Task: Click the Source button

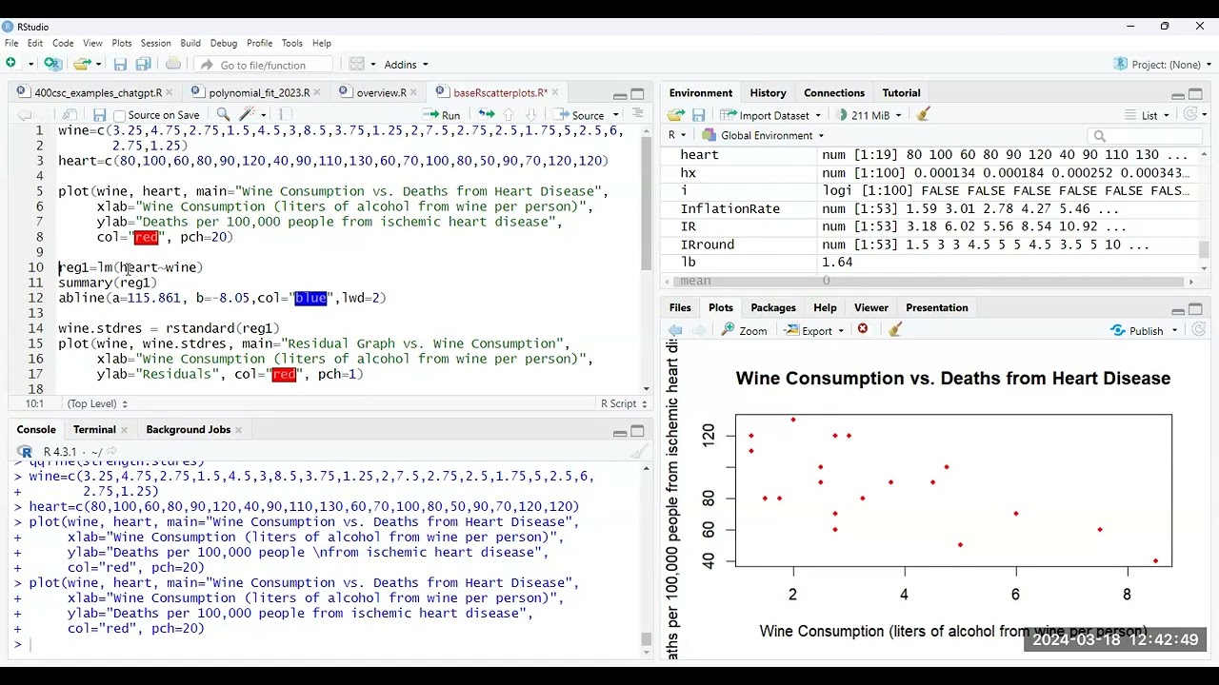Action: [580, 115]
